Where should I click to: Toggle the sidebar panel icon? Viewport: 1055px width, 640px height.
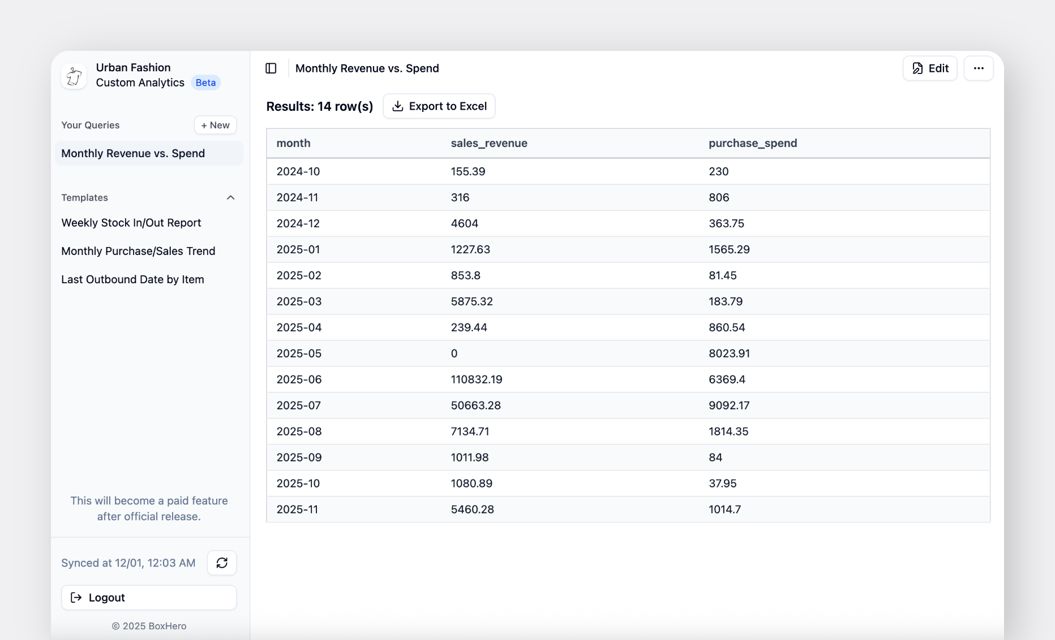[x=271, y=68]
